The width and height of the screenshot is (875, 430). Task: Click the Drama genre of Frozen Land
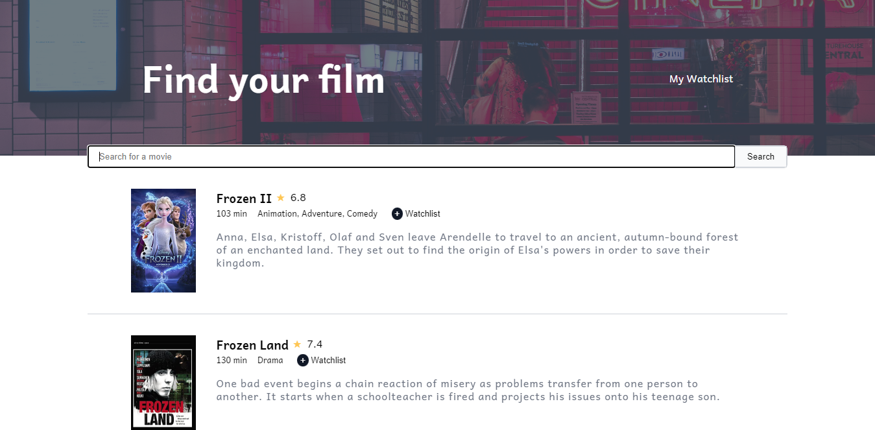(x=270, y=360)
